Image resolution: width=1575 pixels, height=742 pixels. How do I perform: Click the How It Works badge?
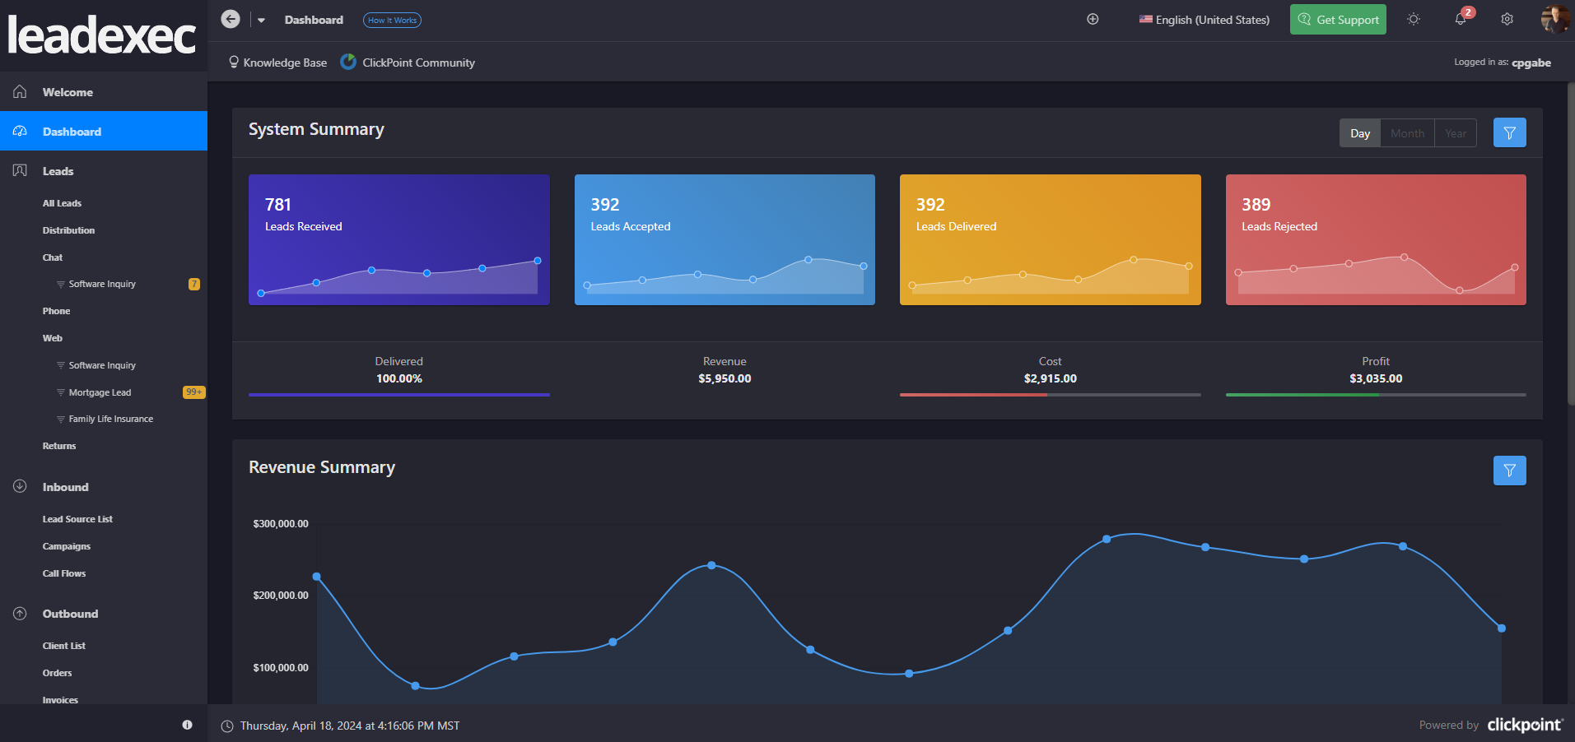392,20
